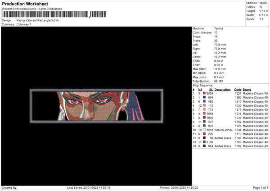Click the 'Up:' label
The image size is (270, 191).
click(195, 53)
